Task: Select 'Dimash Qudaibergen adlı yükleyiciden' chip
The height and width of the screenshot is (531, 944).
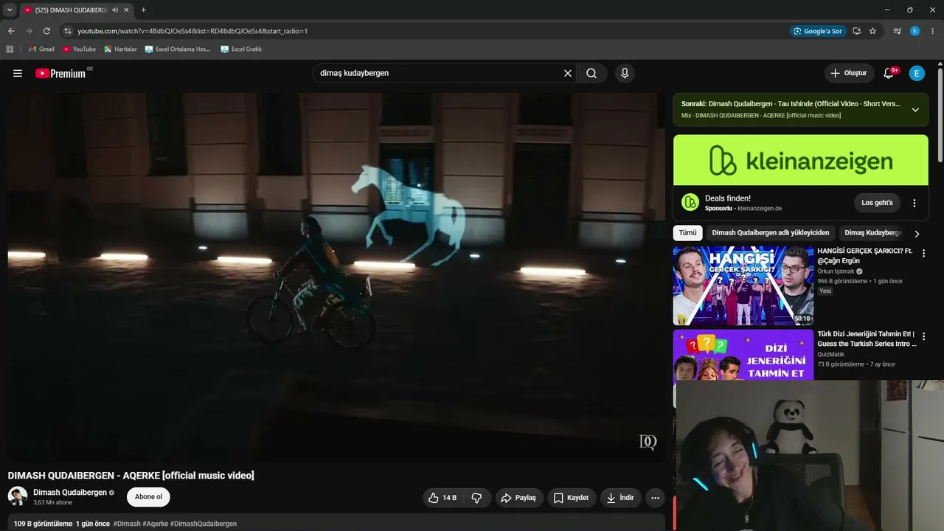Action: 771,233
